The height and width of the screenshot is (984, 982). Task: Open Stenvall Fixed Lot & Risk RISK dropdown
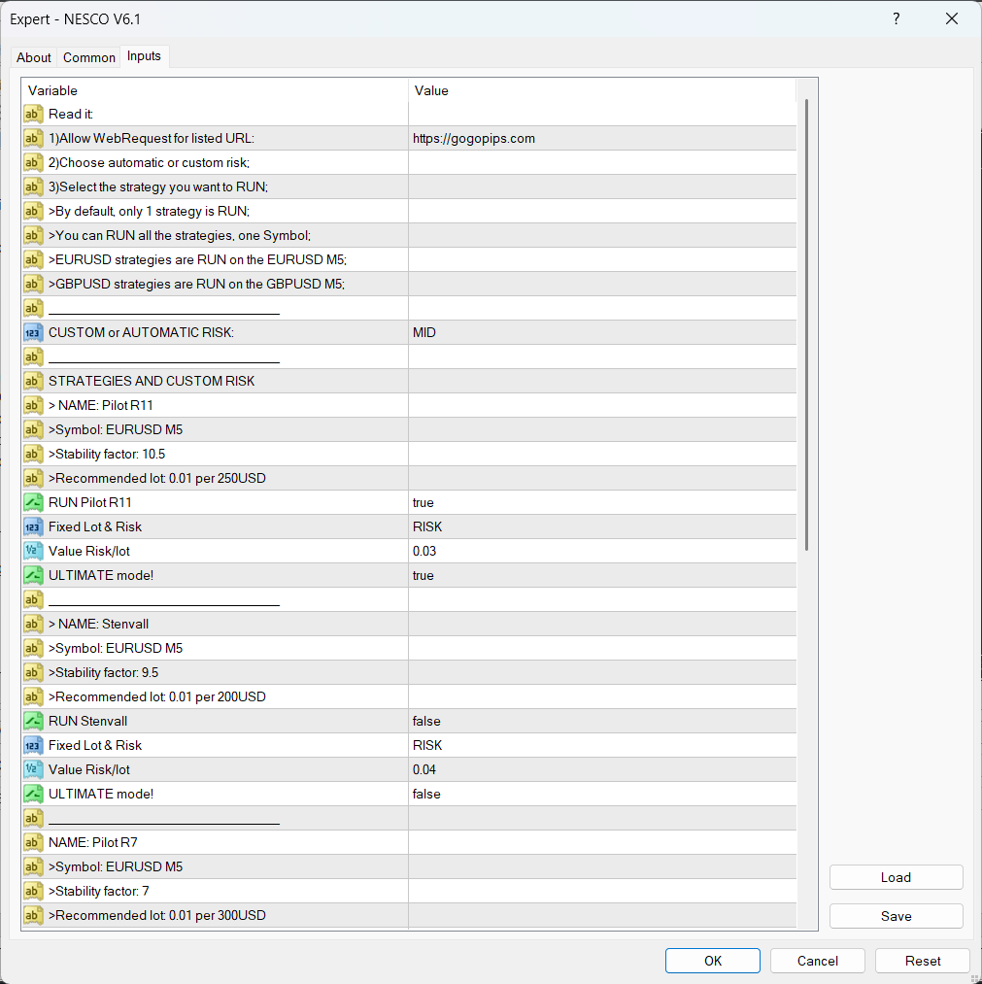point(602,745)
